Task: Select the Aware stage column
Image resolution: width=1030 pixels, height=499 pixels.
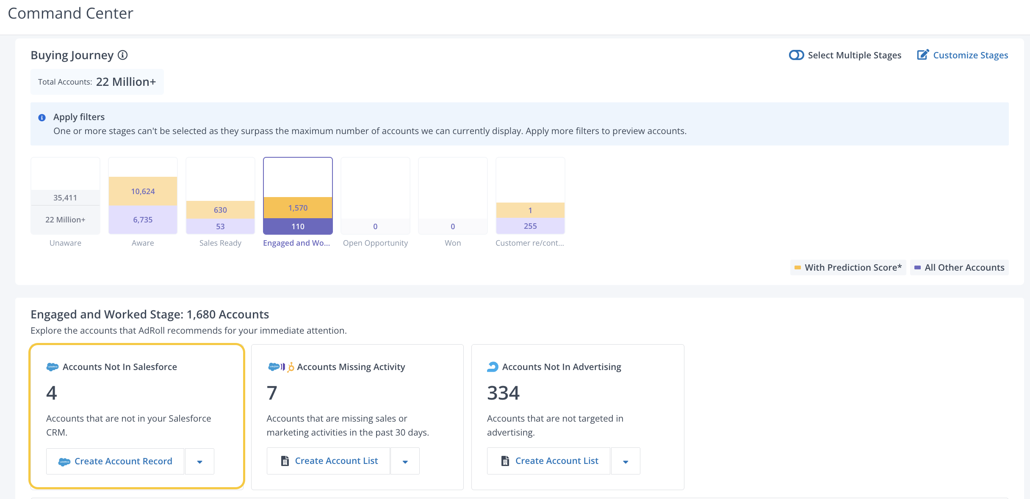Action: point(143,205)
